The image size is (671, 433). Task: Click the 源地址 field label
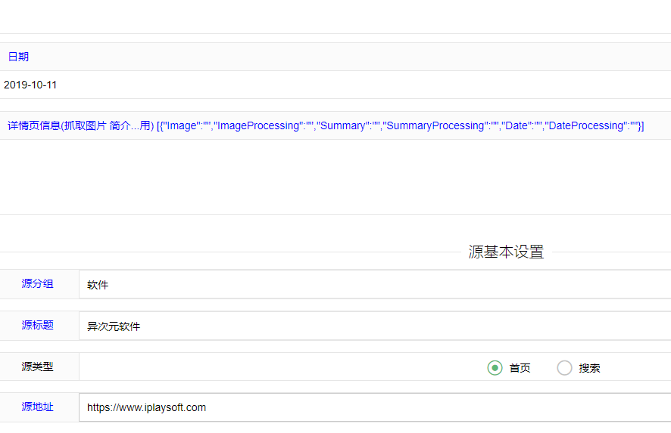click(x=38, y=407)
